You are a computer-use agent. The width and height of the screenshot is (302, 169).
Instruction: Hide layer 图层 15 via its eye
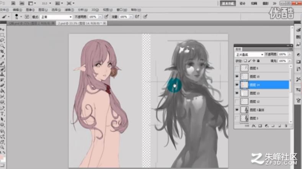[x=237, y=76]
